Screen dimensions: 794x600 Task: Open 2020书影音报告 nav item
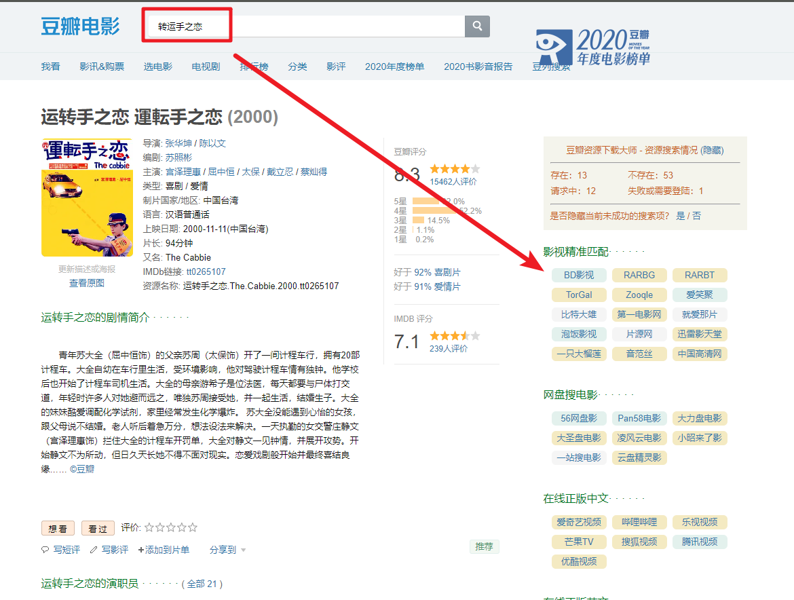point(478,67)
